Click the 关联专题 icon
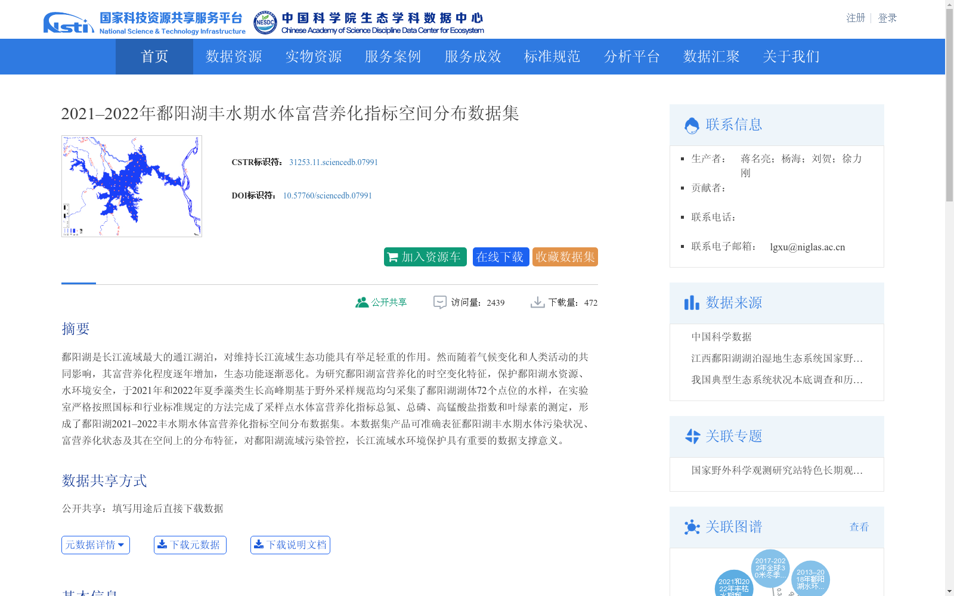The image size is (954, 596). point(692,436)
